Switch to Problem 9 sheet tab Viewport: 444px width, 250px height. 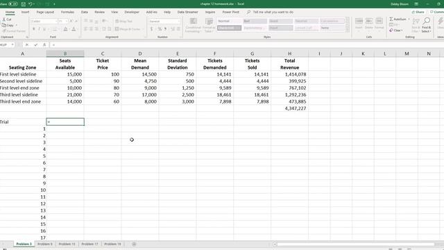(x=45, y=244)
